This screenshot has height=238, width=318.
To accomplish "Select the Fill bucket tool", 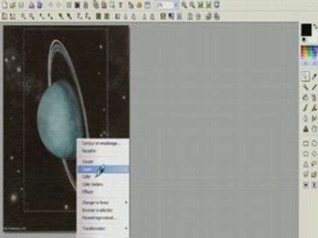I will coord(305,97).
